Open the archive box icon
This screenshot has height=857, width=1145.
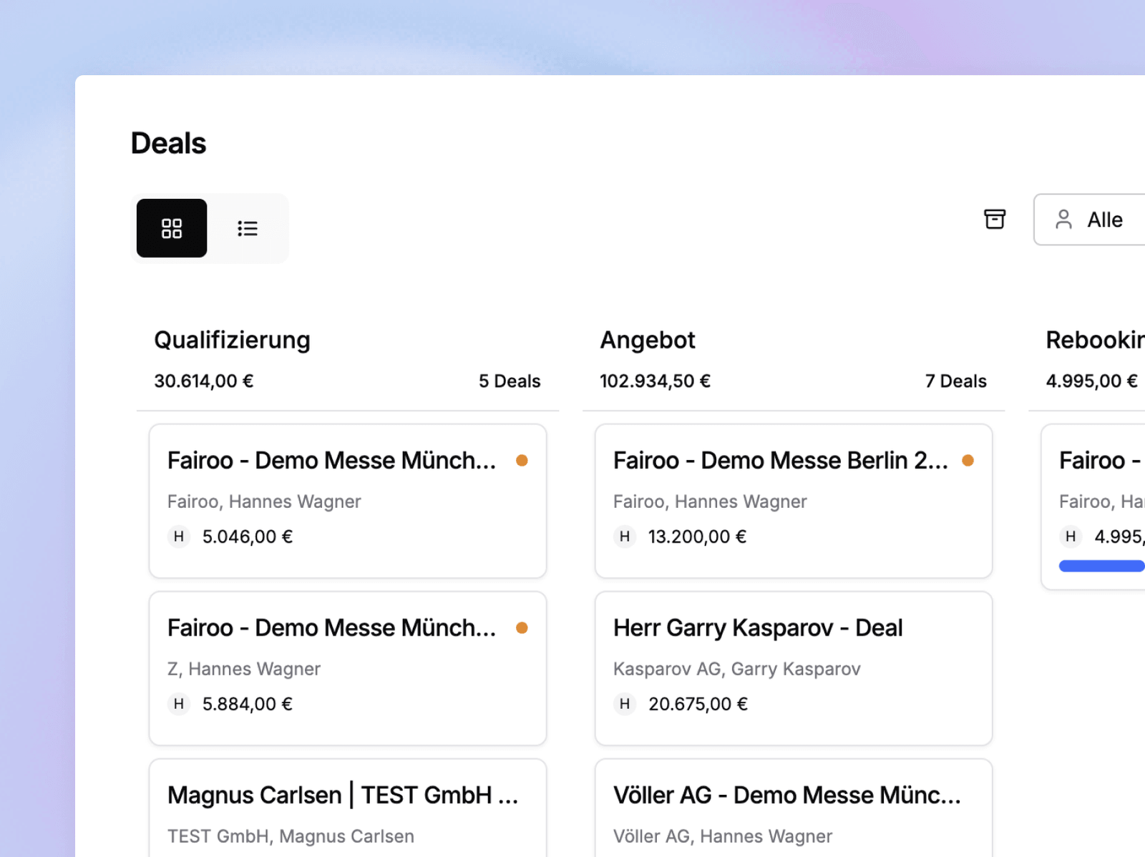(995, 219)
